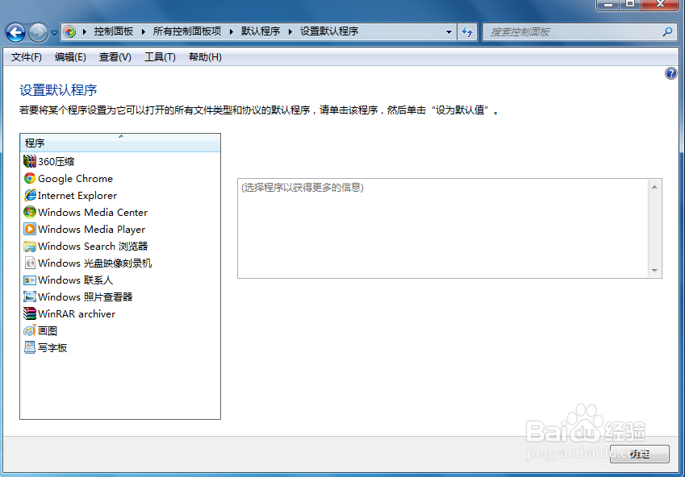Select the 写字板 entry text
Image resolution: width=685 pixels, height=477 pixels.
52,348
